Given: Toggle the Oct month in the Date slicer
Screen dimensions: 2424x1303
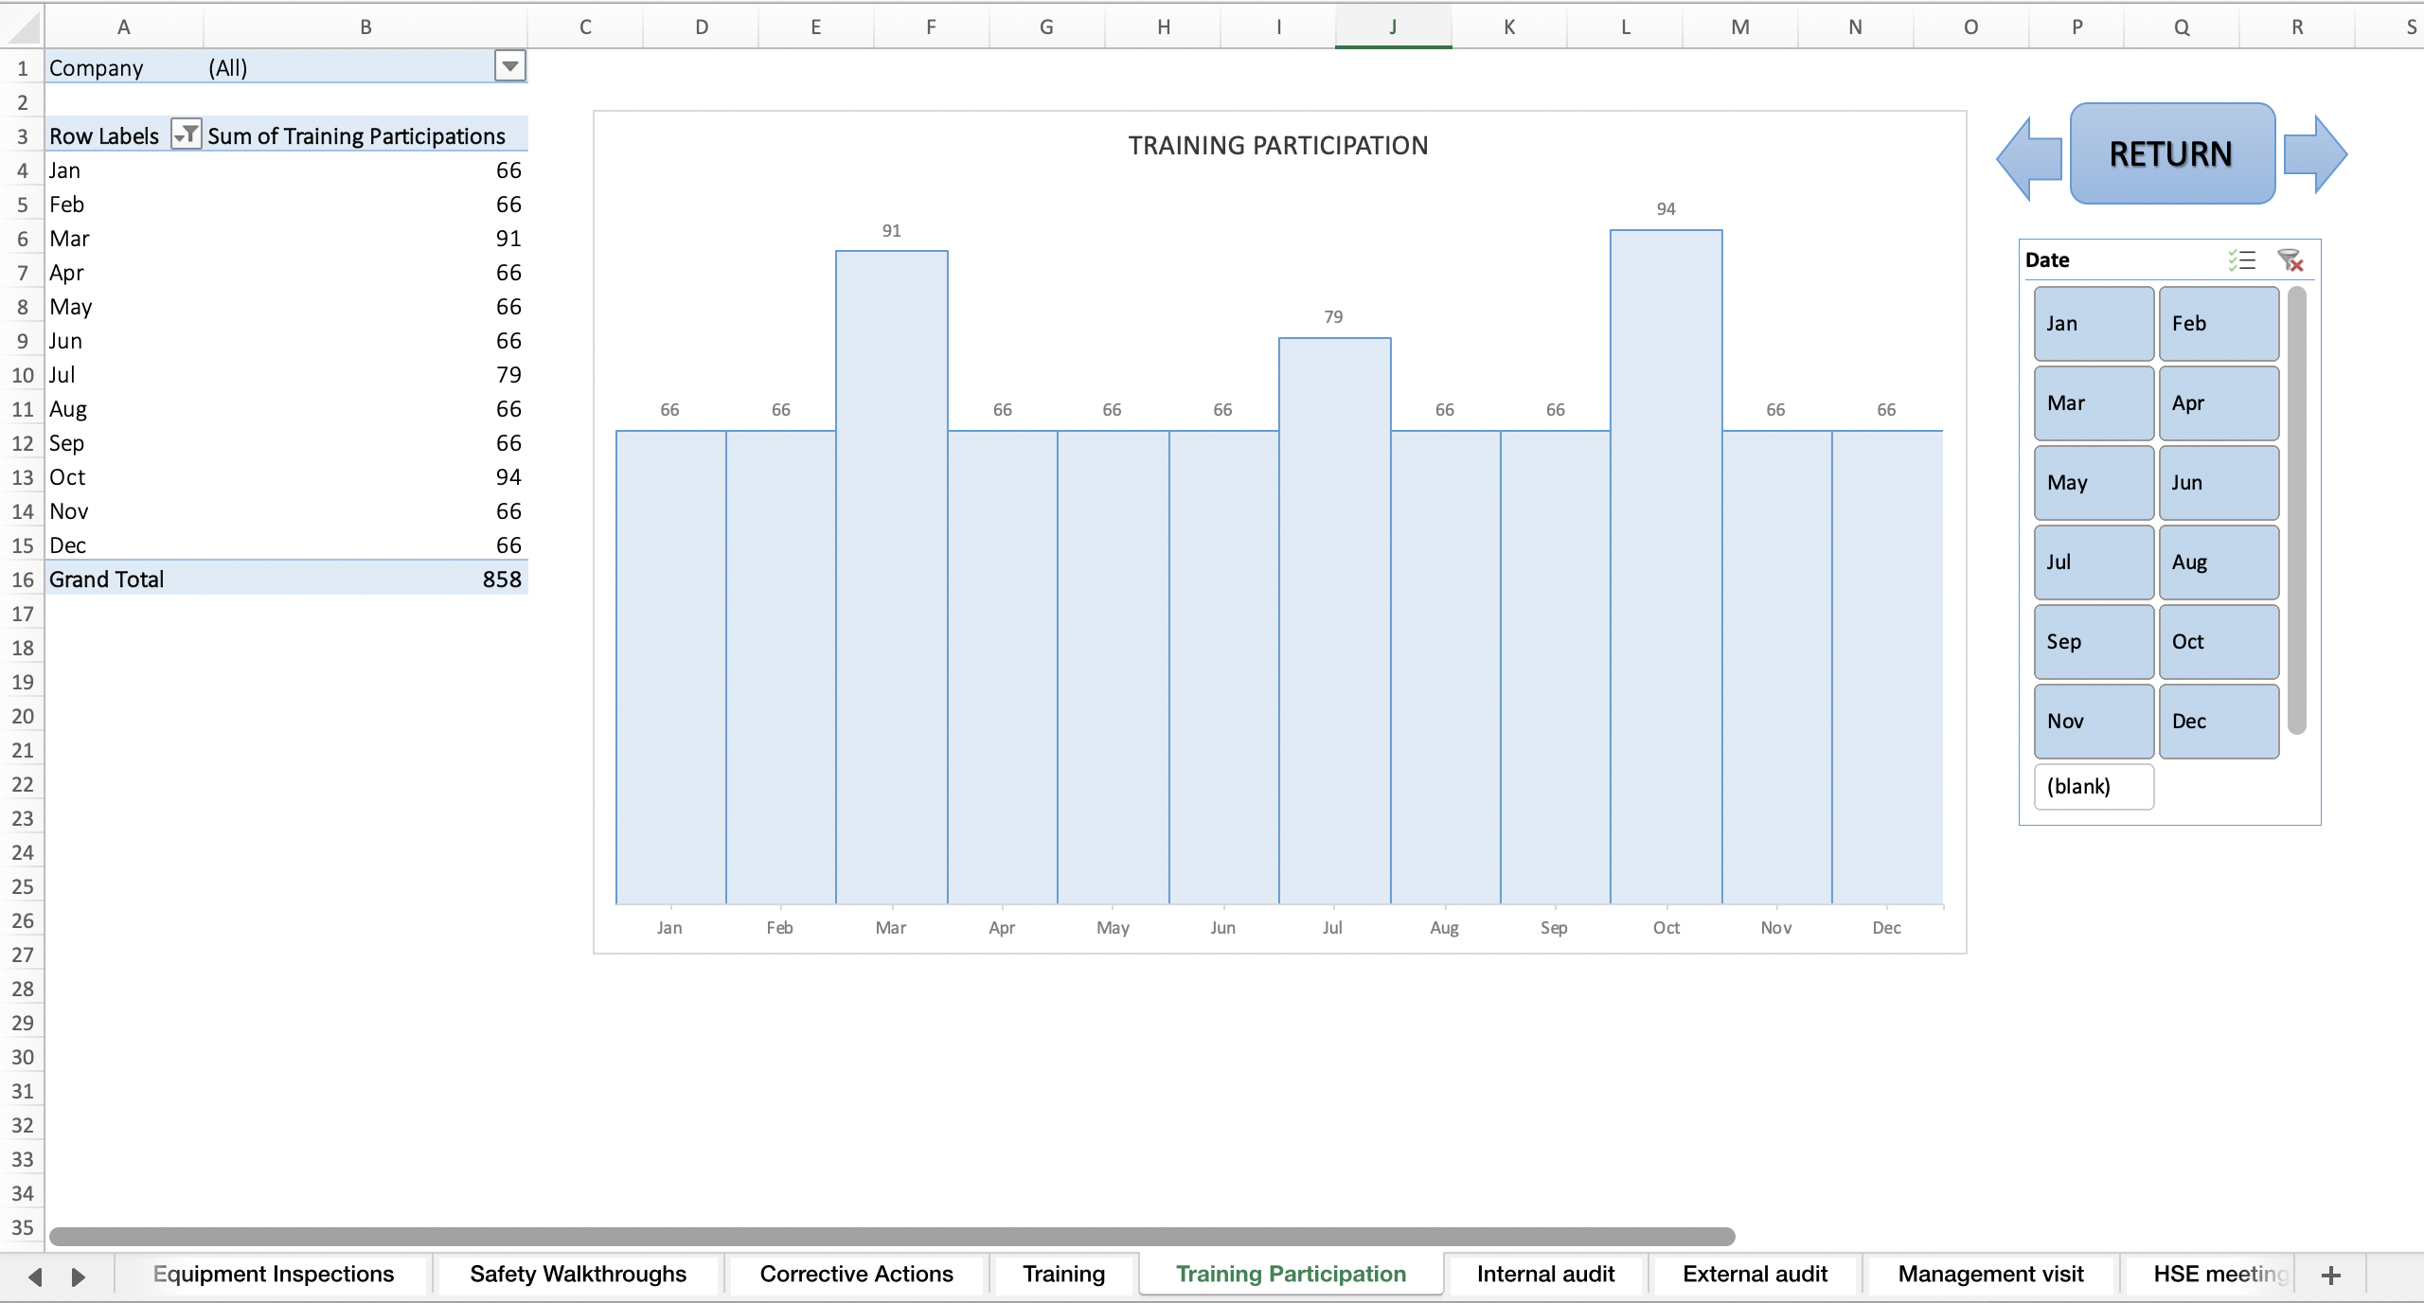Looking at the screenshot, I should point(2219,641).
